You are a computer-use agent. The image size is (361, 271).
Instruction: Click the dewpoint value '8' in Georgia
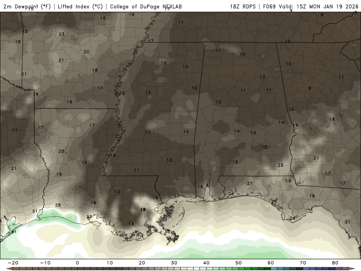[310, 88]
